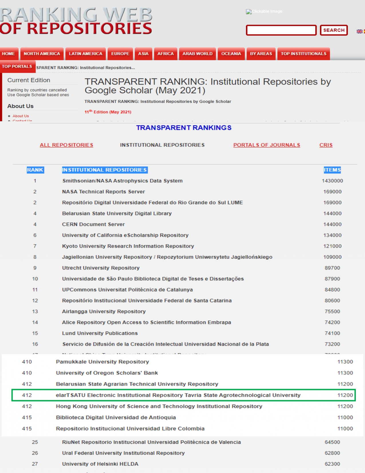Click CERN Document Server row
Image resolution: width=365 pixels, height=473 pixels.
click(185, 224)
